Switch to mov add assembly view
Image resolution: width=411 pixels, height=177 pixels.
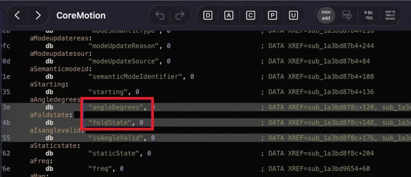click(326, 16)
